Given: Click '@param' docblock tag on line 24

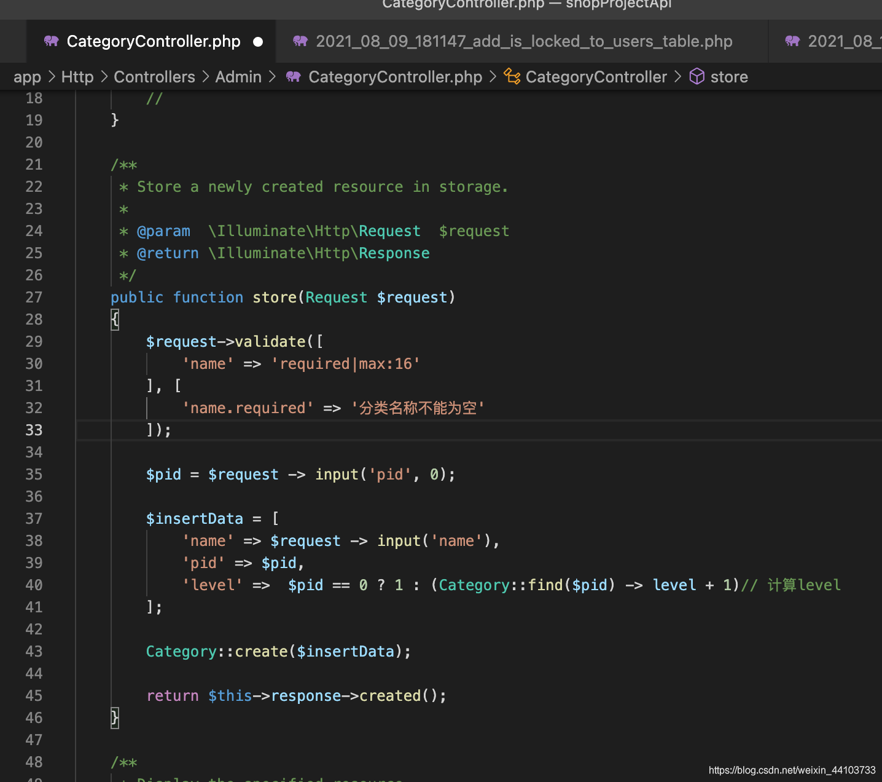Looking at the screenshot, I should 163,231.
